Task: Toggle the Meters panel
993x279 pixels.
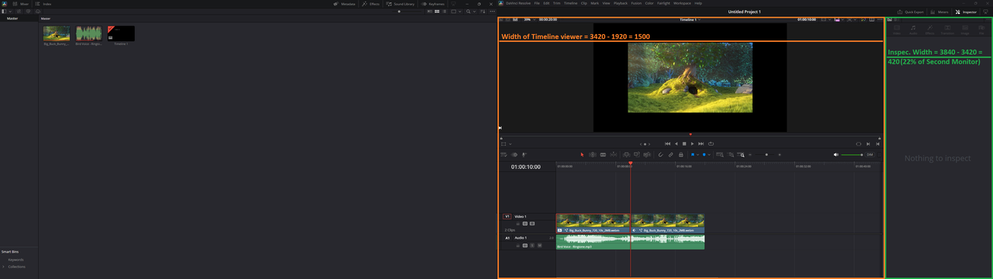Action: click(x=939, y=12)
